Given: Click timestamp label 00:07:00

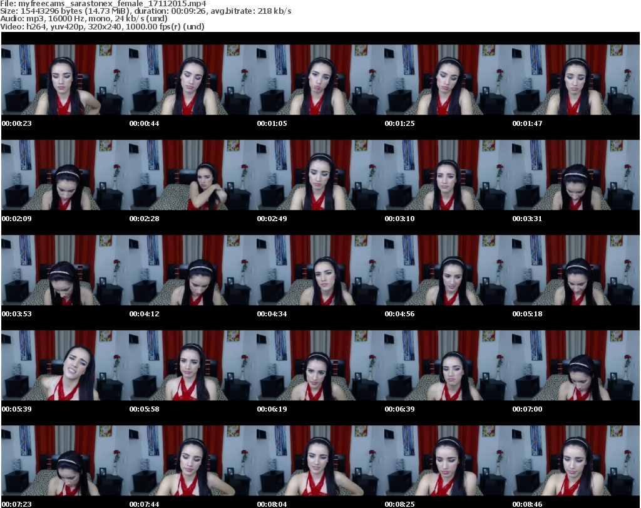Looking at the screenshot, I should tap(527, 409).
